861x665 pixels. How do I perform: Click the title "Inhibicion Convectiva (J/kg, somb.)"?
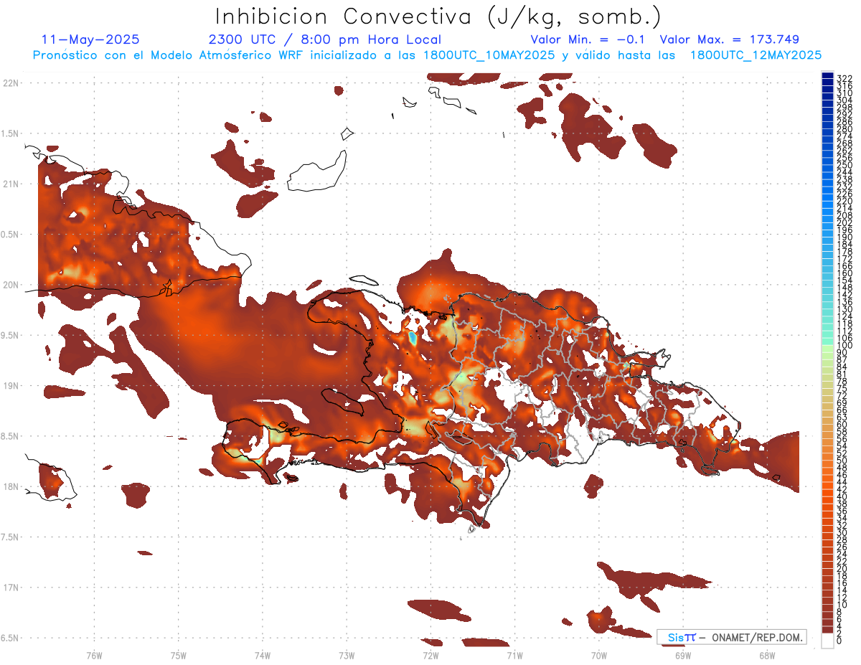pos(438,17)
